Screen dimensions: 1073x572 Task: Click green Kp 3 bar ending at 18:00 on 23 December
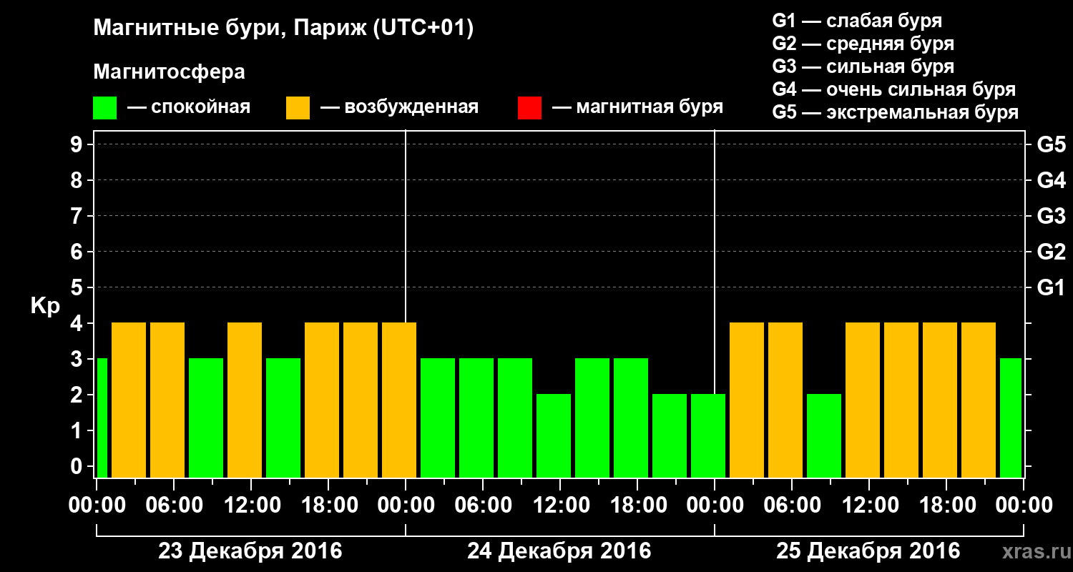[283, 418]
